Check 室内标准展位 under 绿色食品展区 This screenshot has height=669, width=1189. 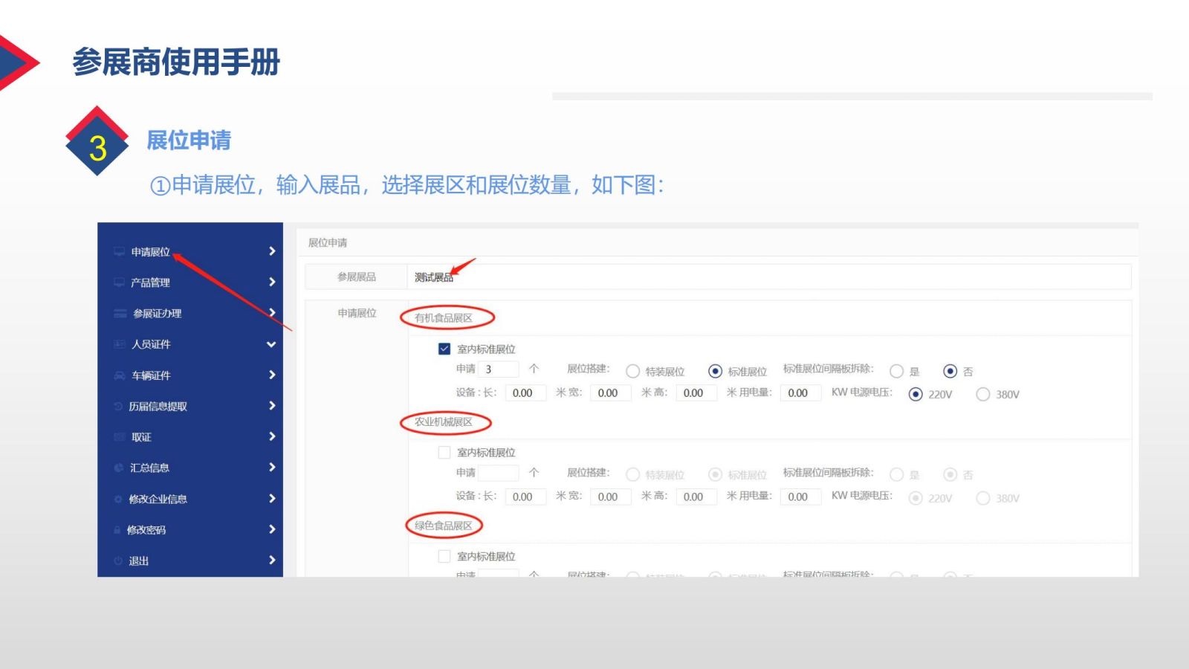tap(444, 556)
